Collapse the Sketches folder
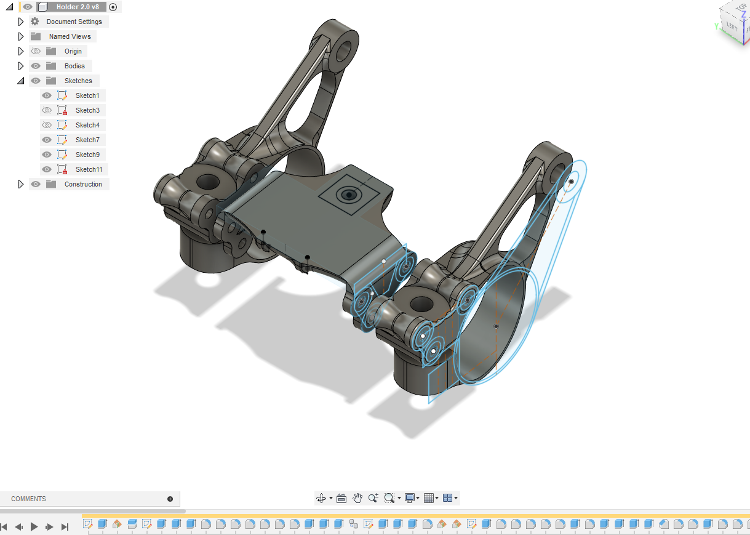Screen dimensions: 750x535 tap(20, 81)
